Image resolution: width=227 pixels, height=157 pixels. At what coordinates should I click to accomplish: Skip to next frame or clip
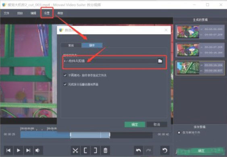(x=28, y=150)
